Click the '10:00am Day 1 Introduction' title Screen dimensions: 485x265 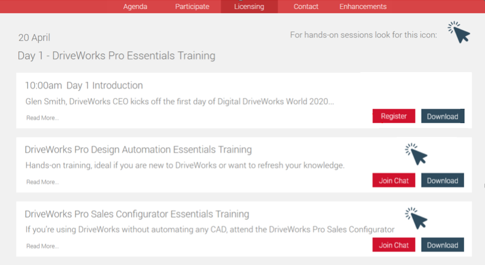pyautogui.click(x=84, y=85)
